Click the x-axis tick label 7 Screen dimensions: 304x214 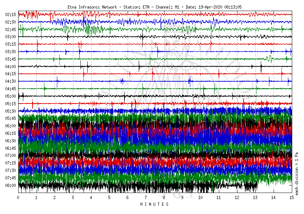[x=146, y=197]
